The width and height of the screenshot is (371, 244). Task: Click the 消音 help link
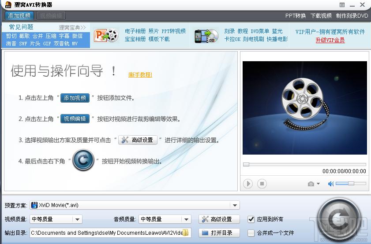pos(11,44)
